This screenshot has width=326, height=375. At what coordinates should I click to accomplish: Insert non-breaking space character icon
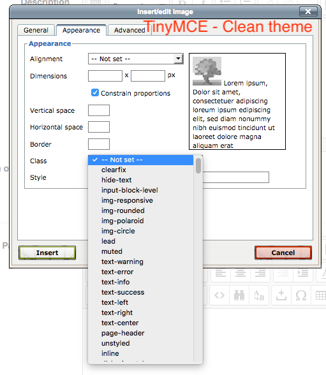pos(281,295)
